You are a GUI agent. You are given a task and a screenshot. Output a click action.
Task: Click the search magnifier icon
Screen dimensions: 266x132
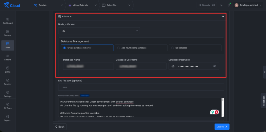pyautogui.click(x=200, y=5)
